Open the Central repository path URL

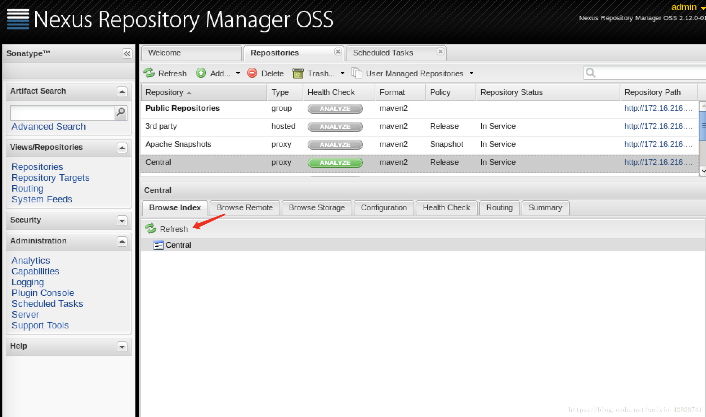(x=658, y=162)
